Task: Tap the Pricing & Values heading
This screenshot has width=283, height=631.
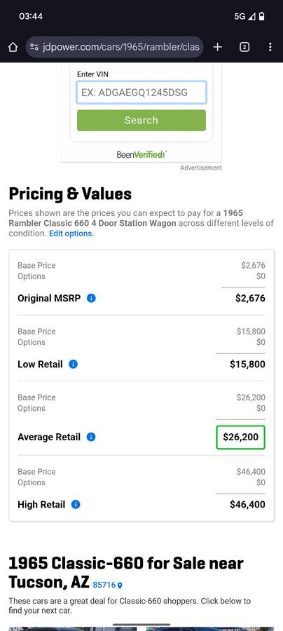Action: [x=70, y=194]
